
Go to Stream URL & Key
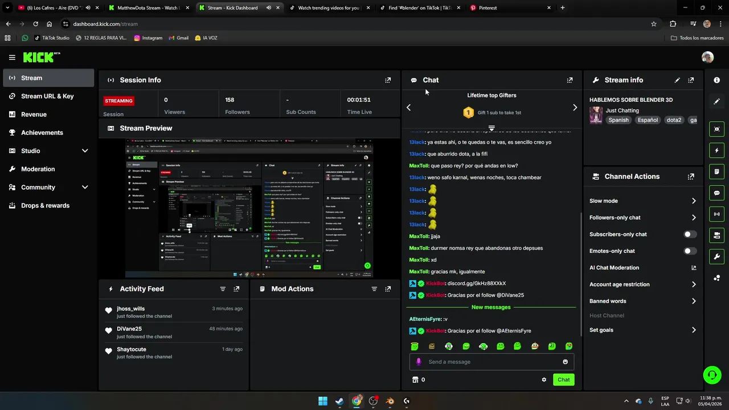pos(48,96)
